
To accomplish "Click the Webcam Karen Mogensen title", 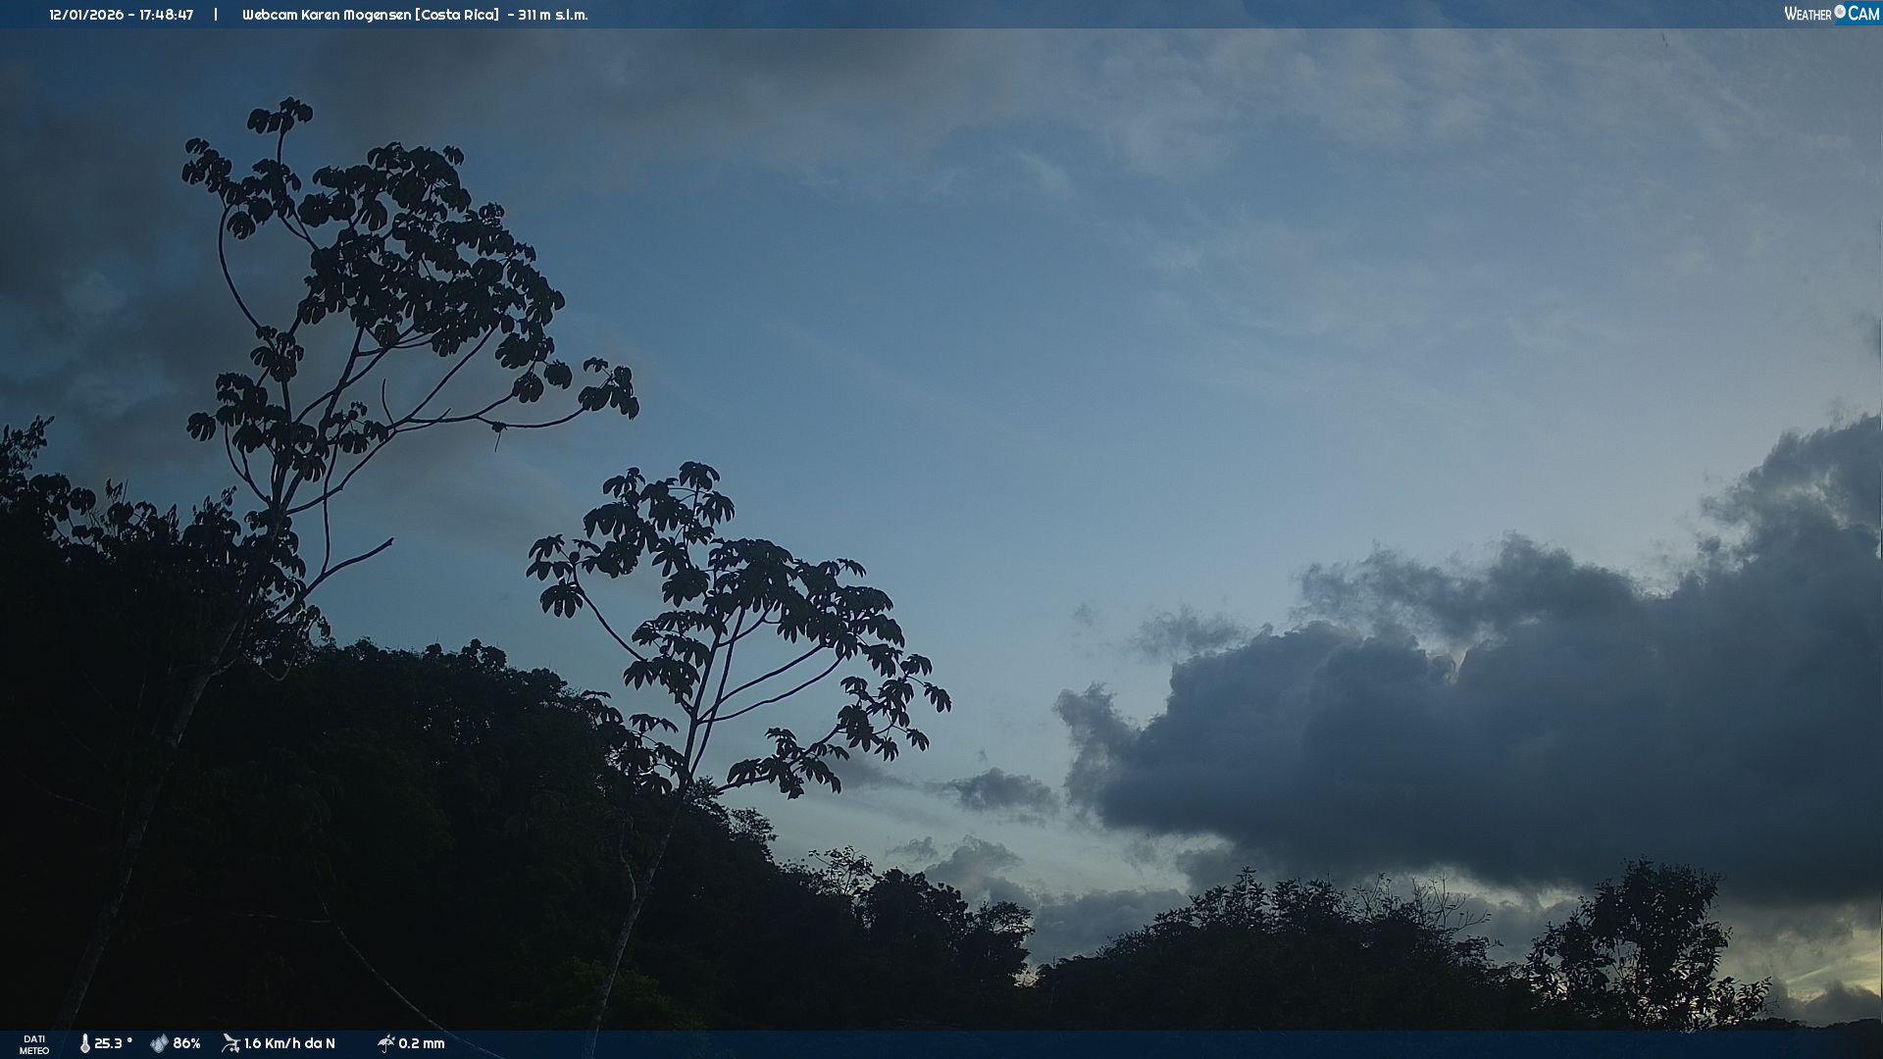I will coord(328,15).
